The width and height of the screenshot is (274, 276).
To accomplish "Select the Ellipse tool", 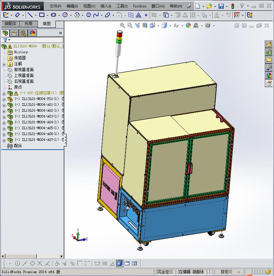I will (107, 15).
